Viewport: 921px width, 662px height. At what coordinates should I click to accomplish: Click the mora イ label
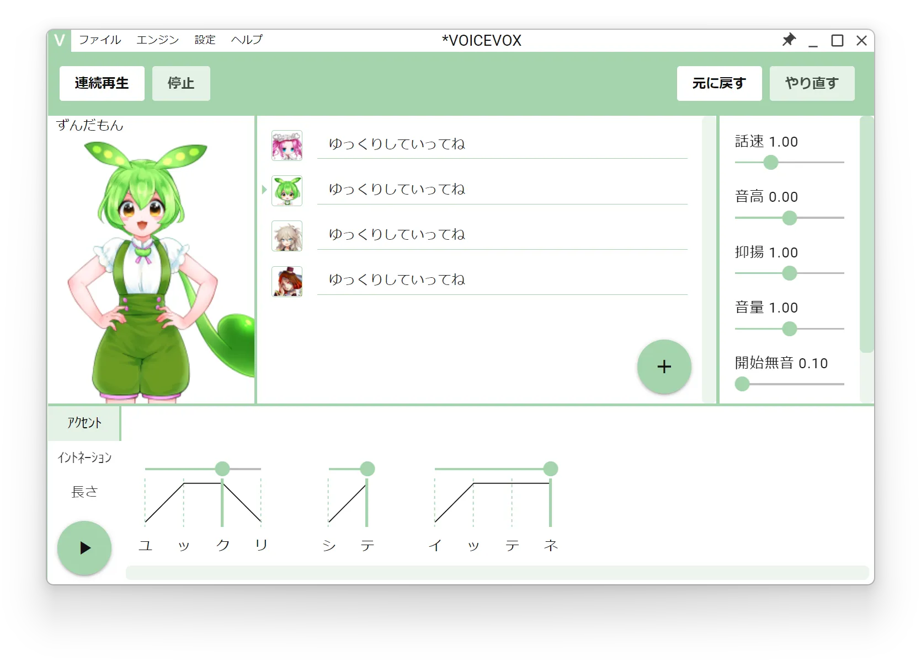[x=435, y=546]
